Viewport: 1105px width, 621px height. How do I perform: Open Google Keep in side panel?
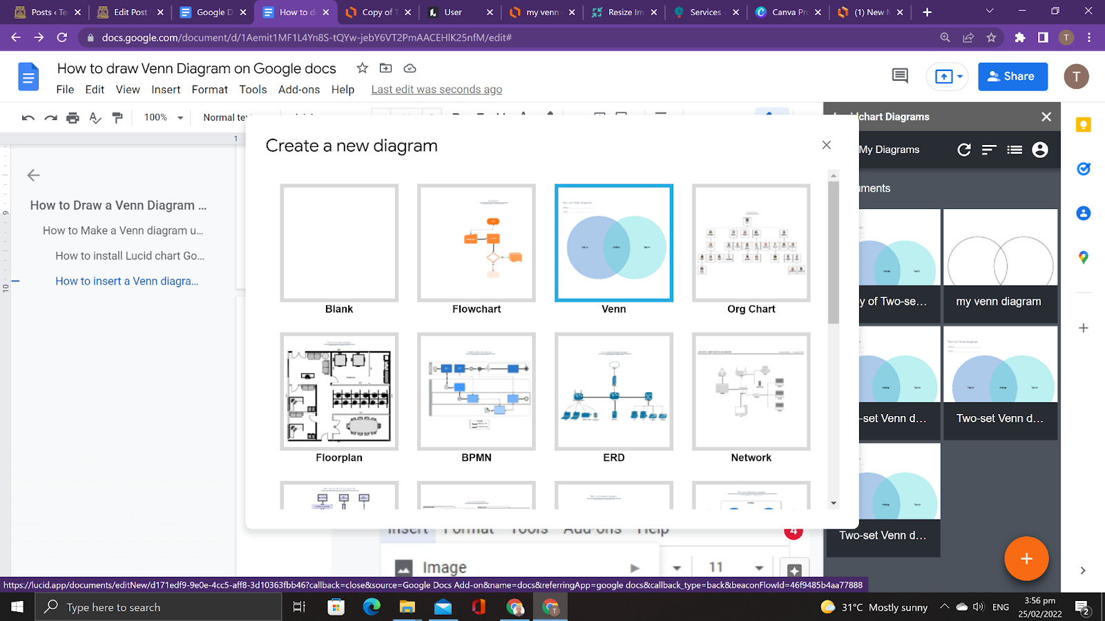(1084, 125)
